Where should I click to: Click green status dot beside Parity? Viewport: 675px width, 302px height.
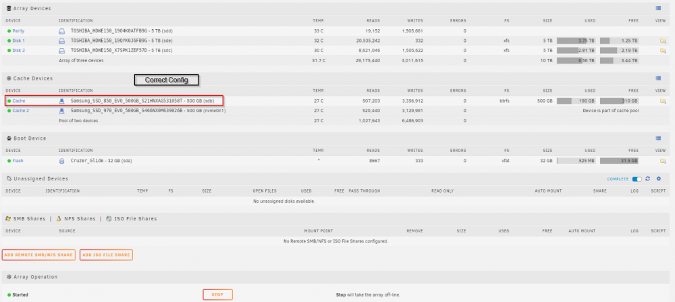(x=9, y=31)
